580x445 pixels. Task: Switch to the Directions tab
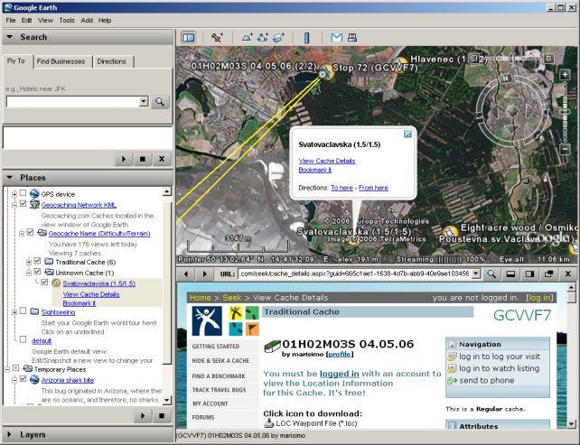[111, 61]
